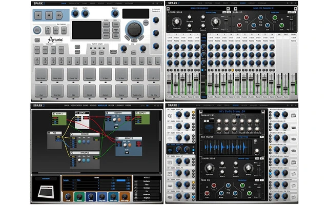Click the disk icon left of Studio Drums_OH title
The width and height of the screenshot is (328, 205).
201,112
